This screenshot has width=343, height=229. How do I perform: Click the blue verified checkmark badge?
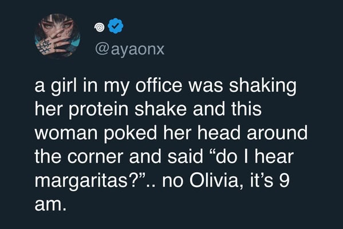[116, 26]
